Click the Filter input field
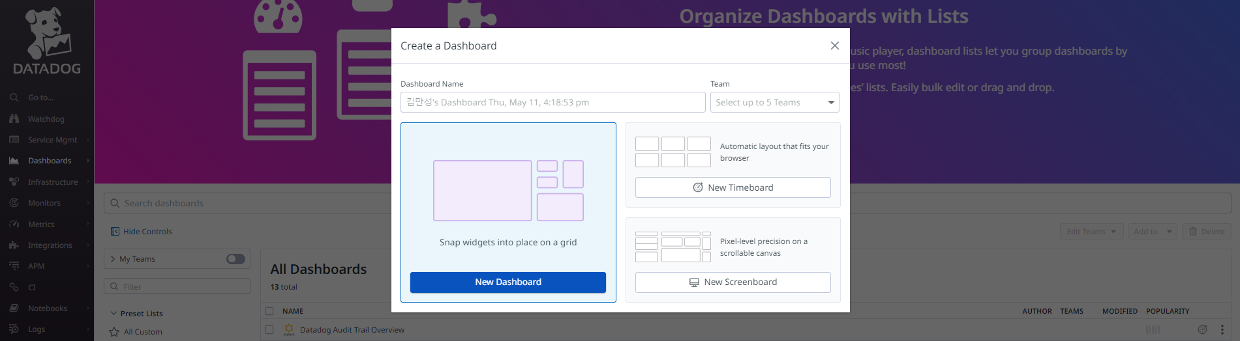This screenshot has height=341, width=1240. pos(177,286)
